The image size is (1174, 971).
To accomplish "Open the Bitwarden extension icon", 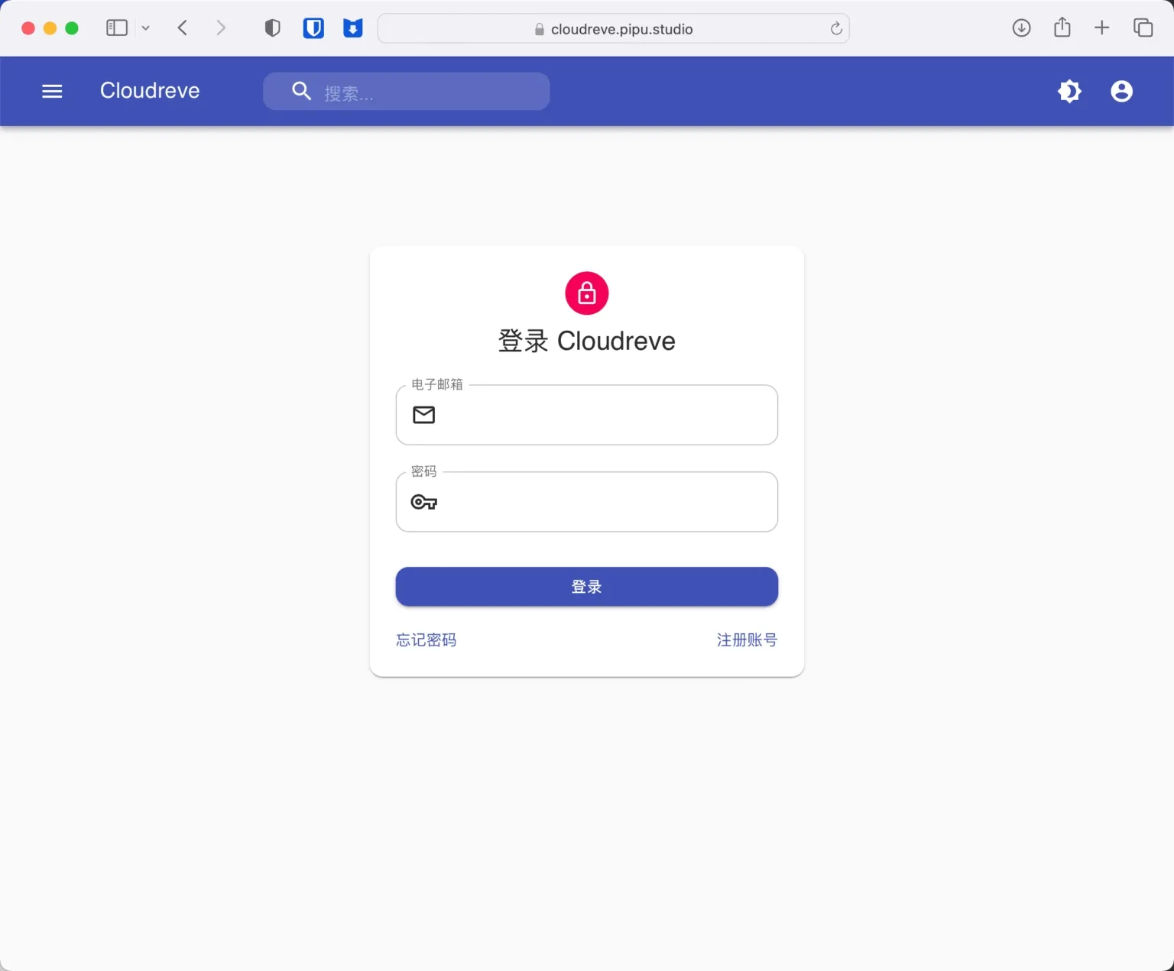I will [313, 28].
